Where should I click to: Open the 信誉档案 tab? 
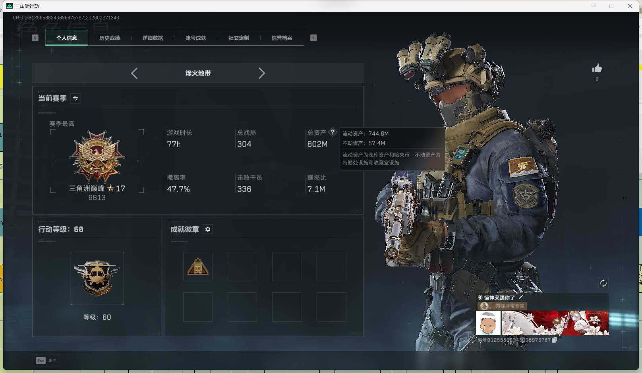(x=282, y=38)
